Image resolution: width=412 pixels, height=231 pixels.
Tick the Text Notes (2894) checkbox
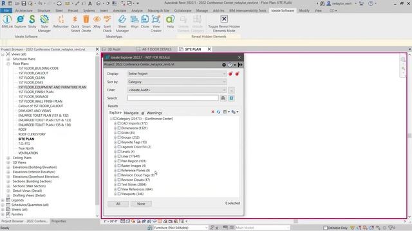(x=119, y=185)
